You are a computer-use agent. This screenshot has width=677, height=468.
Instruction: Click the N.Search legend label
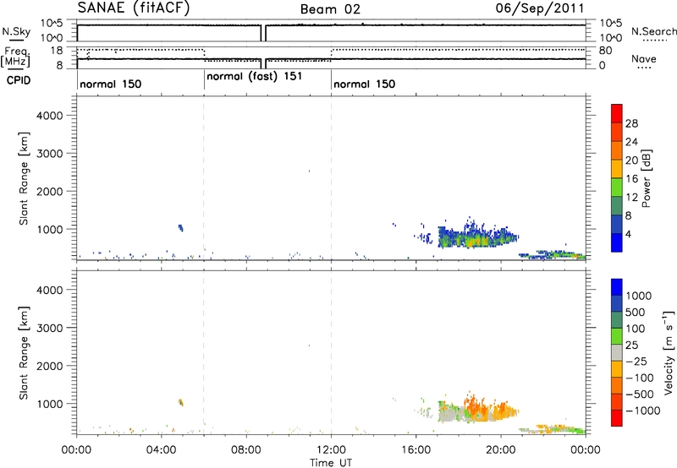click(654, 31)
